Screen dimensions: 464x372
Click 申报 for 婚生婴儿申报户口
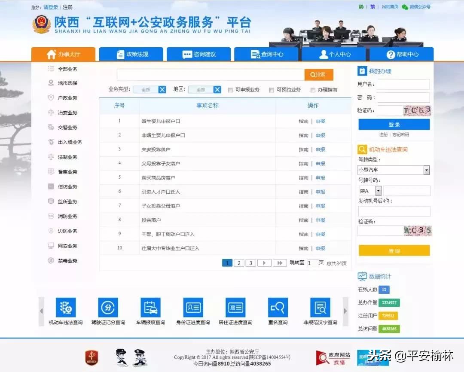pos(320,121)
